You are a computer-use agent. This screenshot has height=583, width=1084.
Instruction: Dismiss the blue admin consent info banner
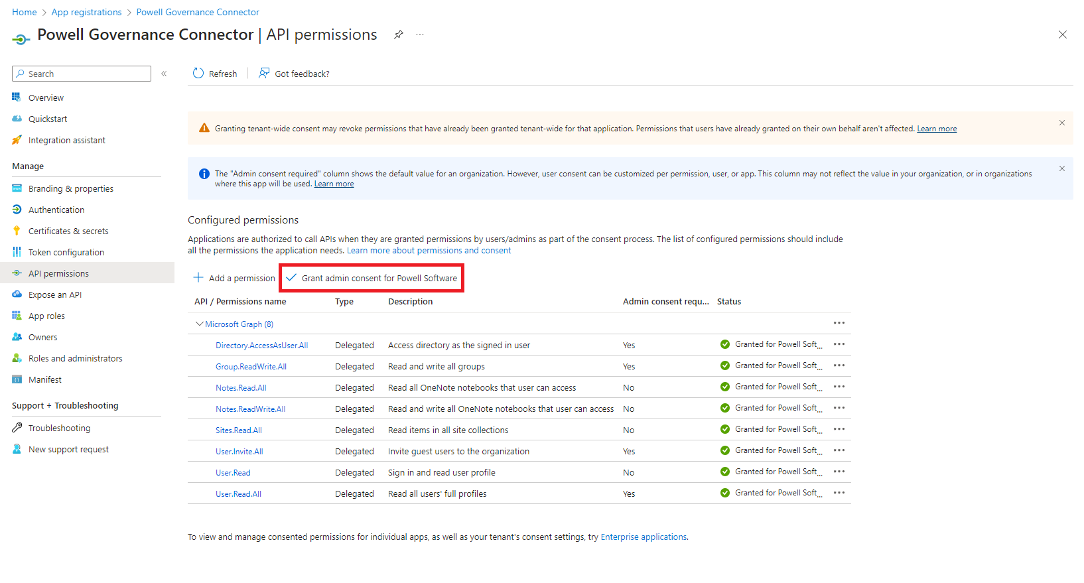click(x=1062, y=168)
